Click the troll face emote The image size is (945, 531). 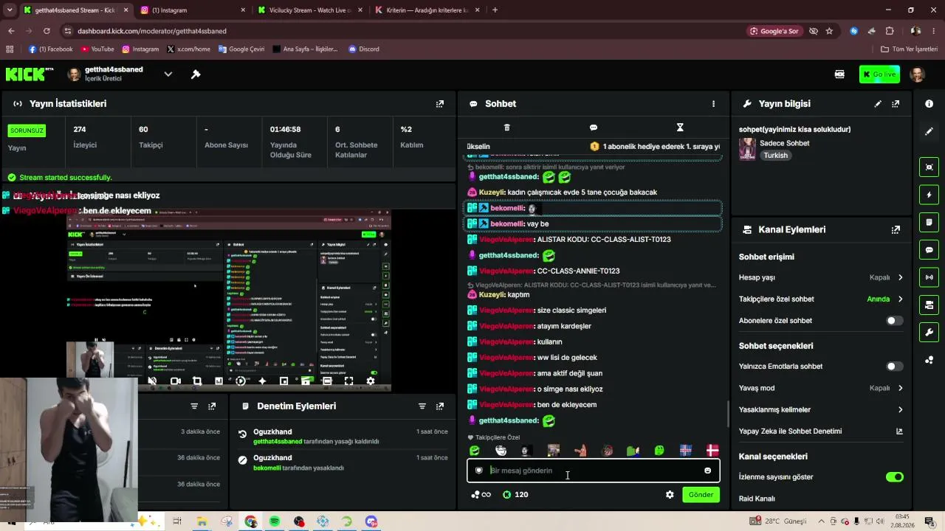[501, 451]
